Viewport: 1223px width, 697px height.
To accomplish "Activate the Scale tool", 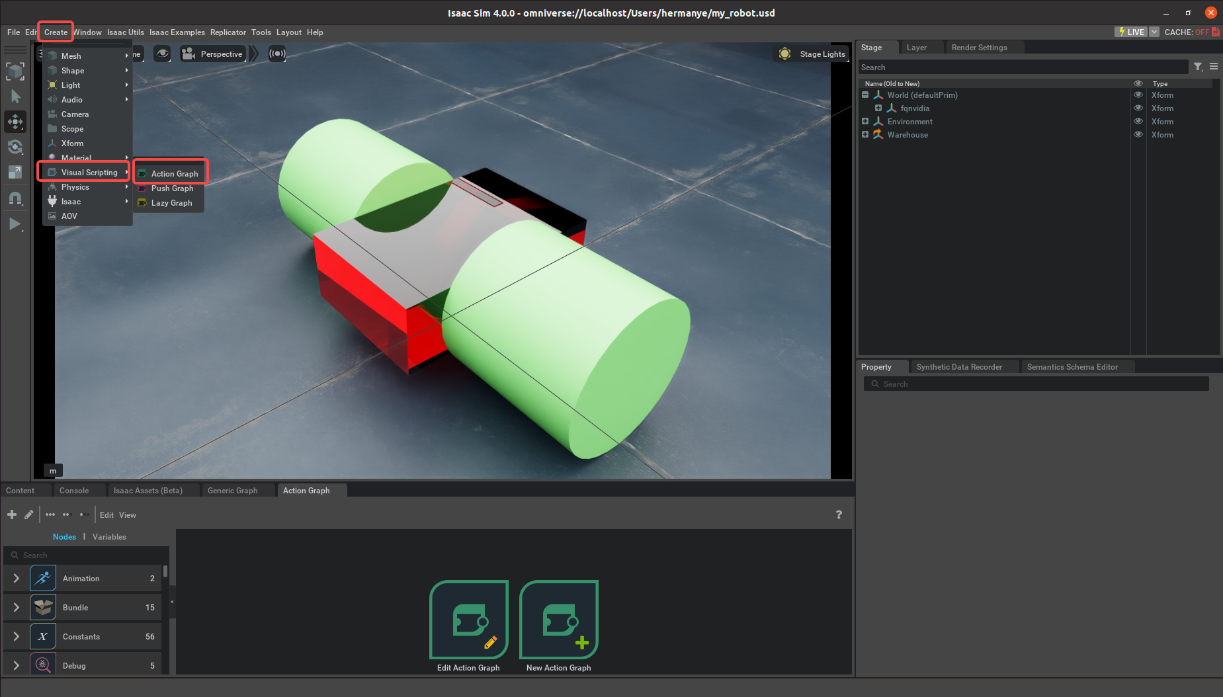I will (15, 172).
